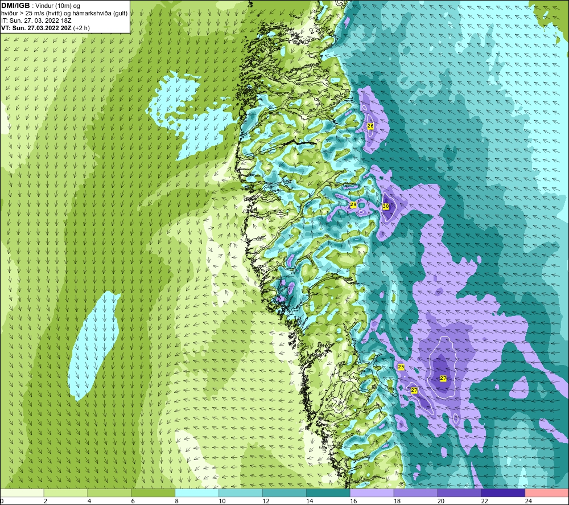
Task: Pick the above 24 m/s pink swatch
Action: point(547,492)
